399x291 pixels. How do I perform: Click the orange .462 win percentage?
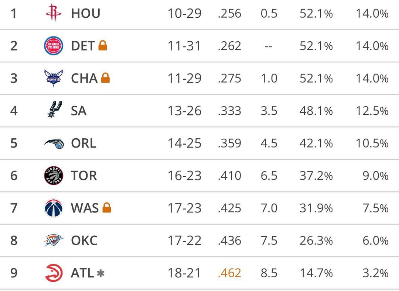pyautogui.click(x=229, y=273)
